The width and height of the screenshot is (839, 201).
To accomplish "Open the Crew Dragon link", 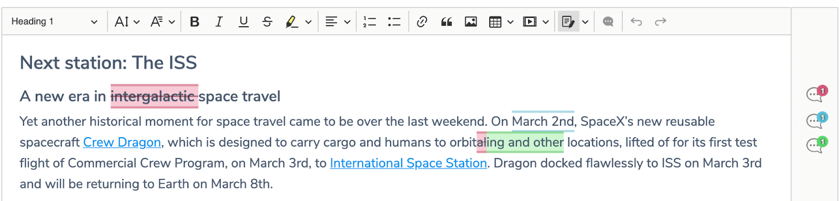I will tap(122, 142).
